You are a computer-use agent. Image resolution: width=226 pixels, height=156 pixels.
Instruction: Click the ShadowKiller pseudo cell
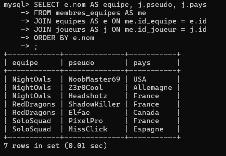94,104
